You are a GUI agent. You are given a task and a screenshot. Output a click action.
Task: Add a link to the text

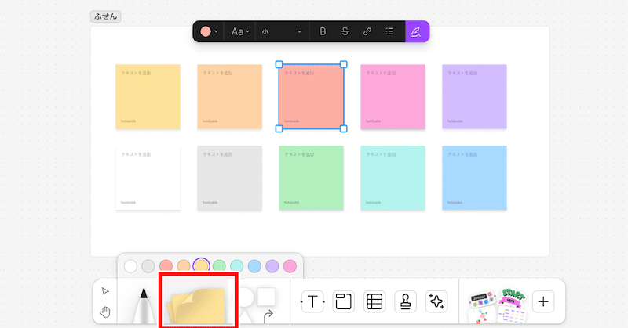point(367,31)
